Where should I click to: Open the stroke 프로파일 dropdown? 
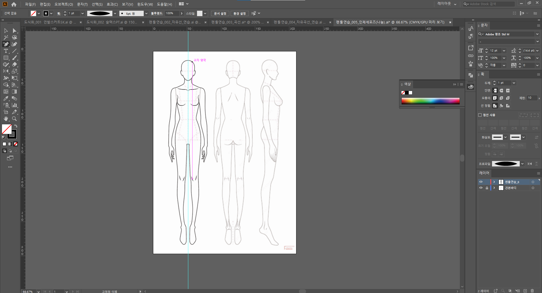[x=522, y=164]
